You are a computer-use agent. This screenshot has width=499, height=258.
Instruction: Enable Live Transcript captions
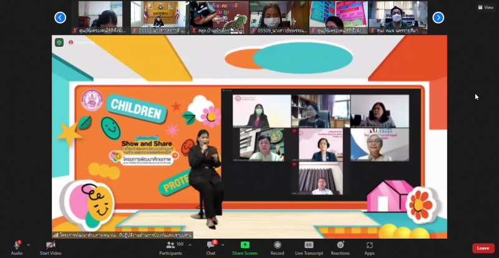coord(309,248)
